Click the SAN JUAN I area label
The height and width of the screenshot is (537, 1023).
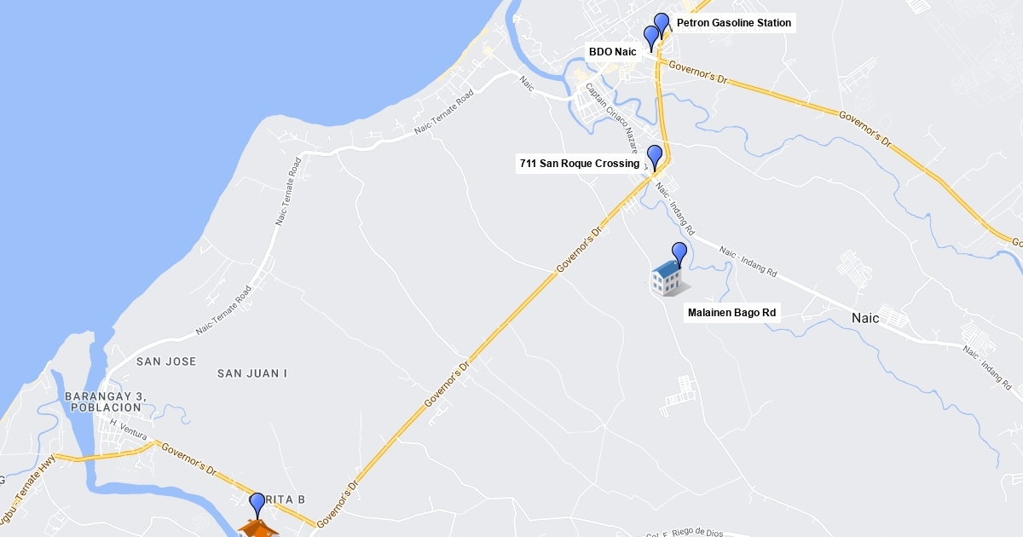(x=252, y=373)
